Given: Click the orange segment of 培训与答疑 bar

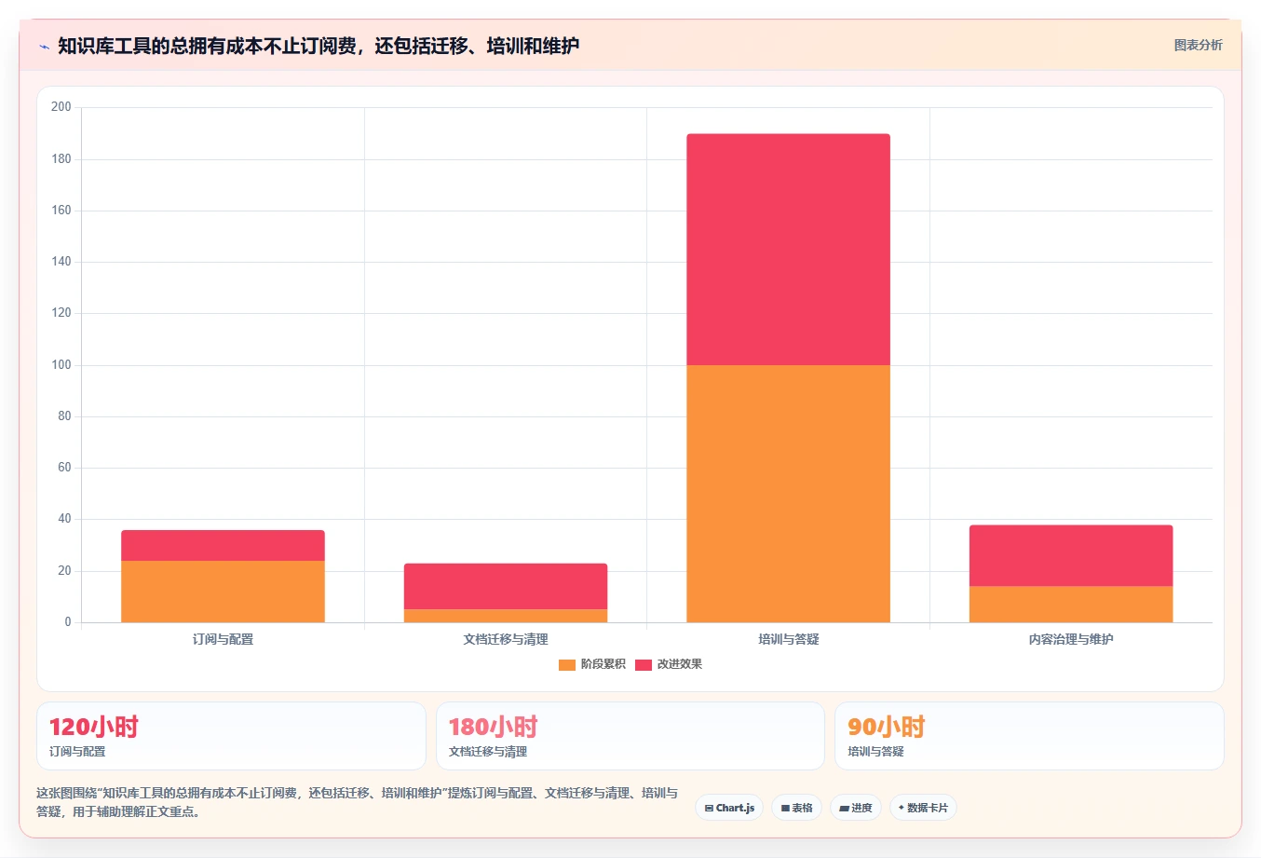Looking at the screenshot, I should click(788, 494).
